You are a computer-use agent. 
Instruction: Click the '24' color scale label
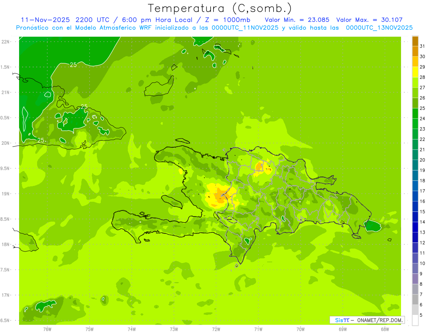[x=422, y=119]
